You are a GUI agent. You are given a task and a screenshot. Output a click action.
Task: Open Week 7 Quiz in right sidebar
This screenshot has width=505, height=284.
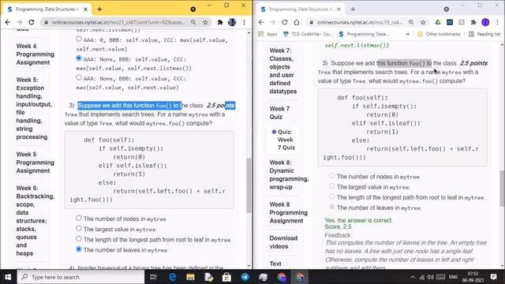[x=279, y=113]
